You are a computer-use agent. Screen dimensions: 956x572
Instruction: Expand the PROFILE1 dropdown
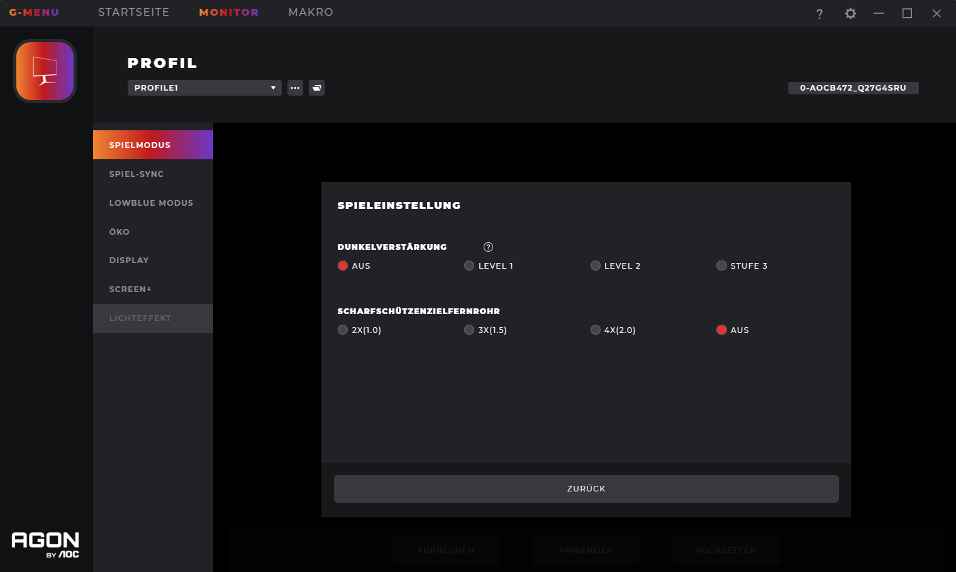click(x=204, y=88)
